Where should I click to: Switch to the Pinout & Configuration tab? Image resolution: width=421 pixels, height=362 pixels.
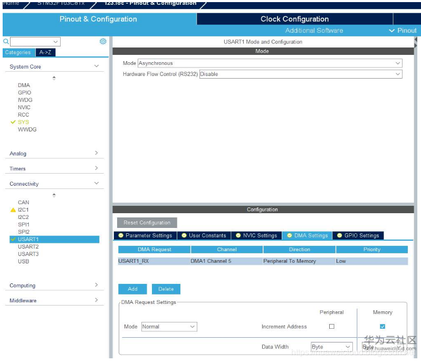pos(98,19)
